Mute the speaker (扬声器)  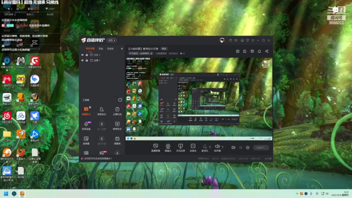tap(217, 148)
